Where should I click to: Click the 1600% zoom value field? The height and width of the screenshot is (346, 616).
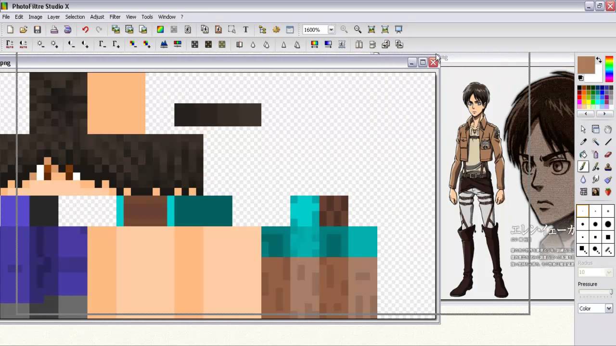click(315, 30)
